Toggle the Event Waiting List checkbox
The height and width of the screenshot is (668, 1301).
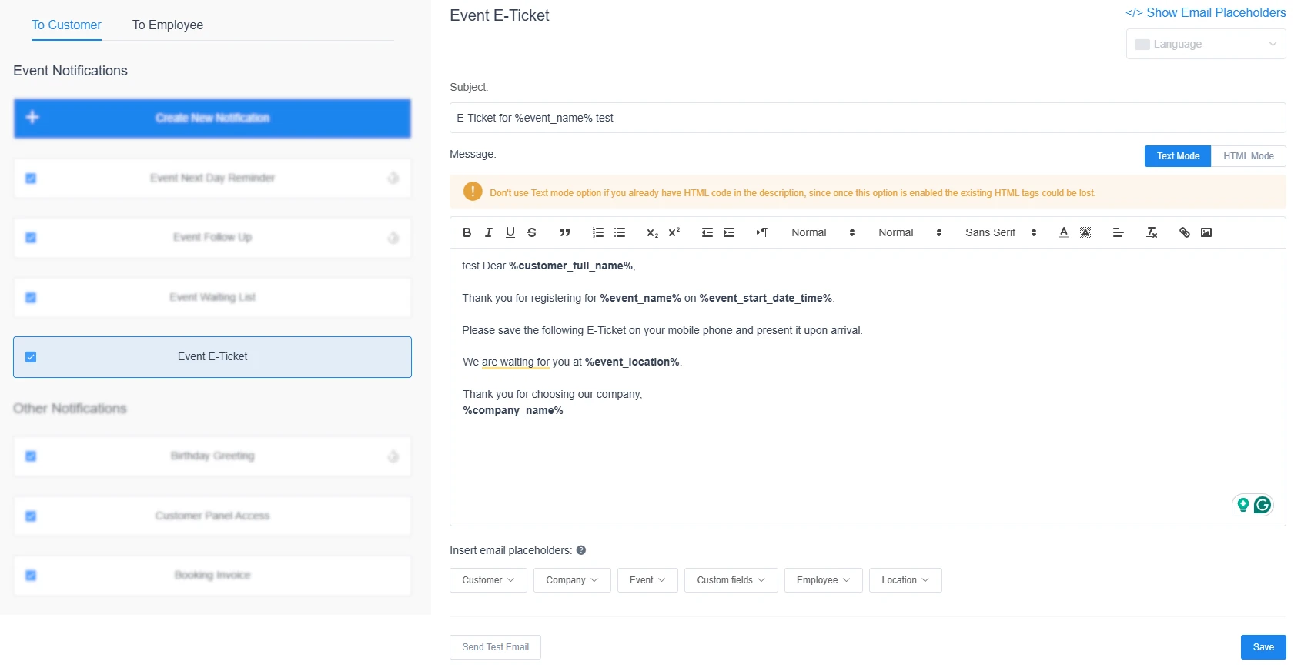click(31, 298)
